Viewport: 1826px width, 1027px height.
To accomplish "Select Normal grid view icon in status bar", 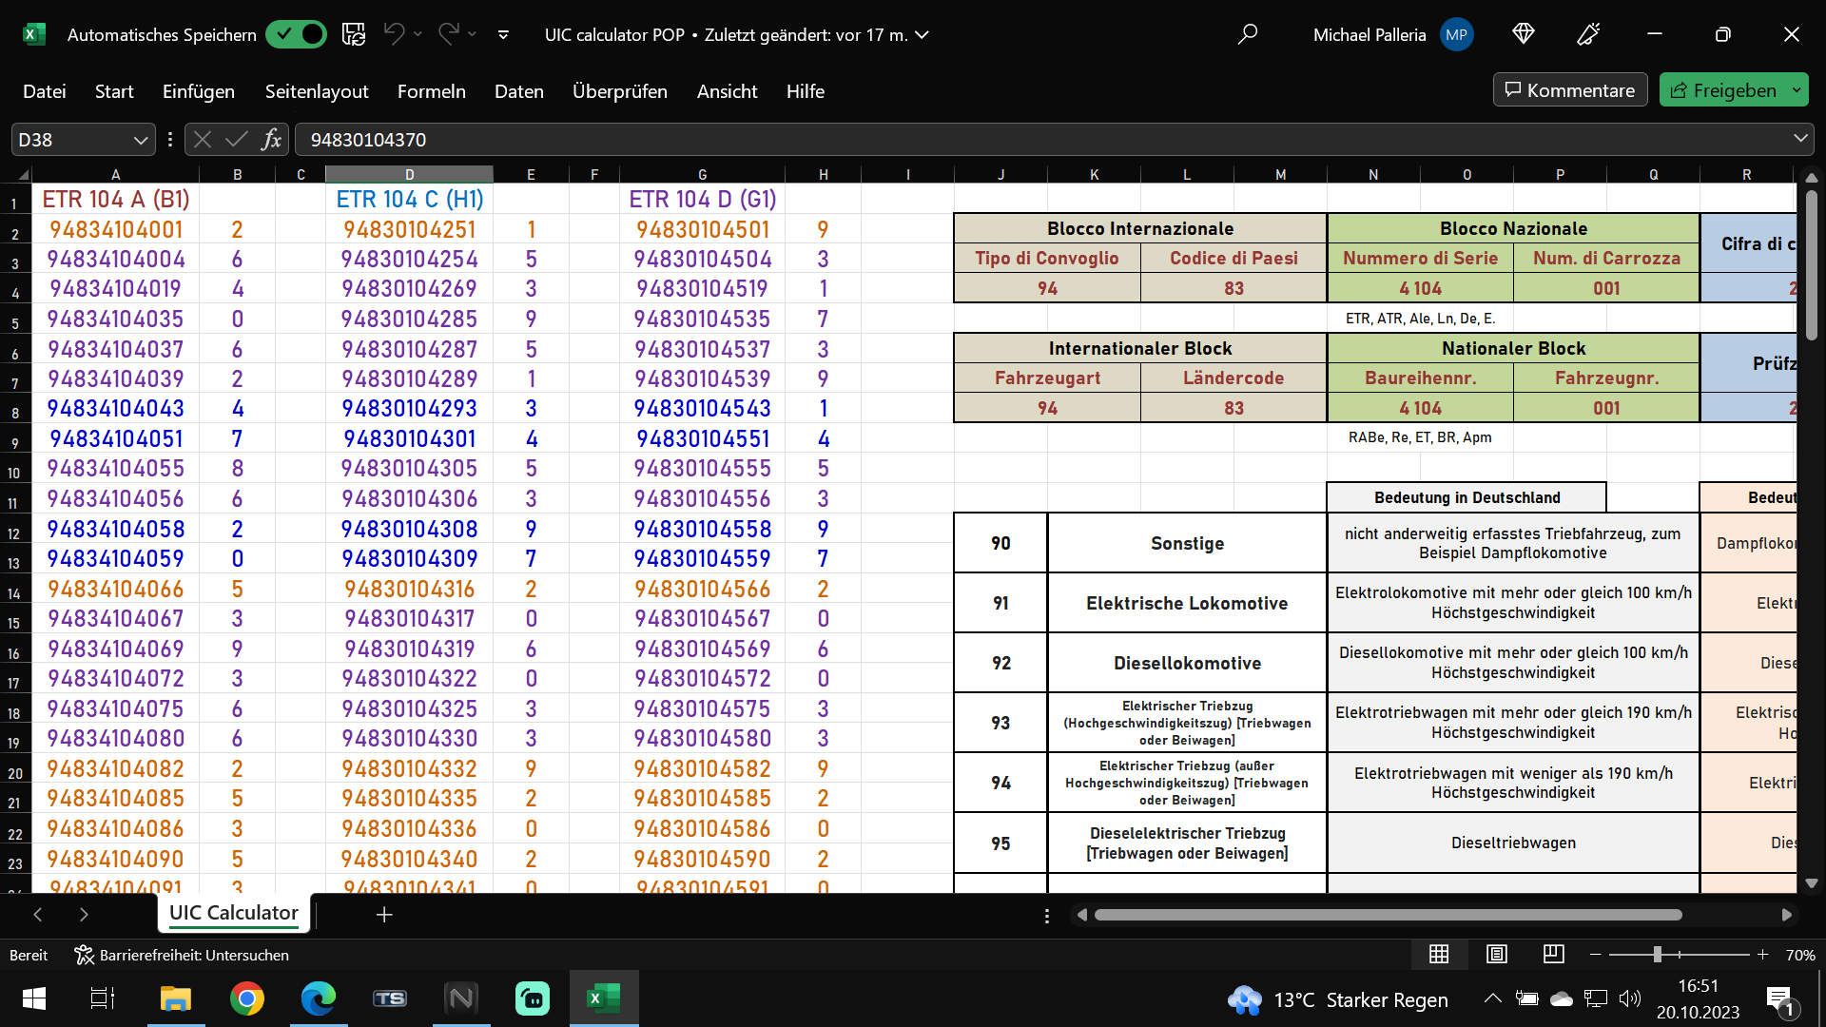I will coord(1439,954).
